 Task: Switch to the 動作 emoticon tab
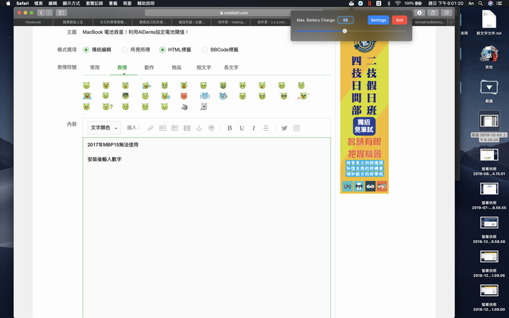click(x=149, y=68)
